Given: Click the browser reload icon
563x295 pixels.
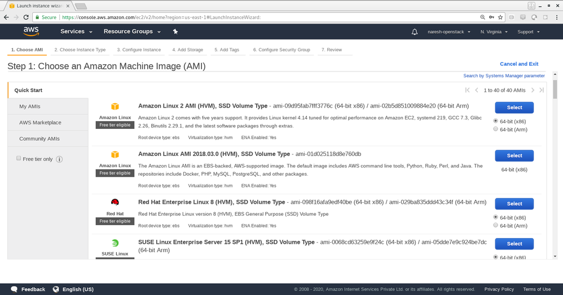Looking at the screenshot, I should (x=27, y=17).
